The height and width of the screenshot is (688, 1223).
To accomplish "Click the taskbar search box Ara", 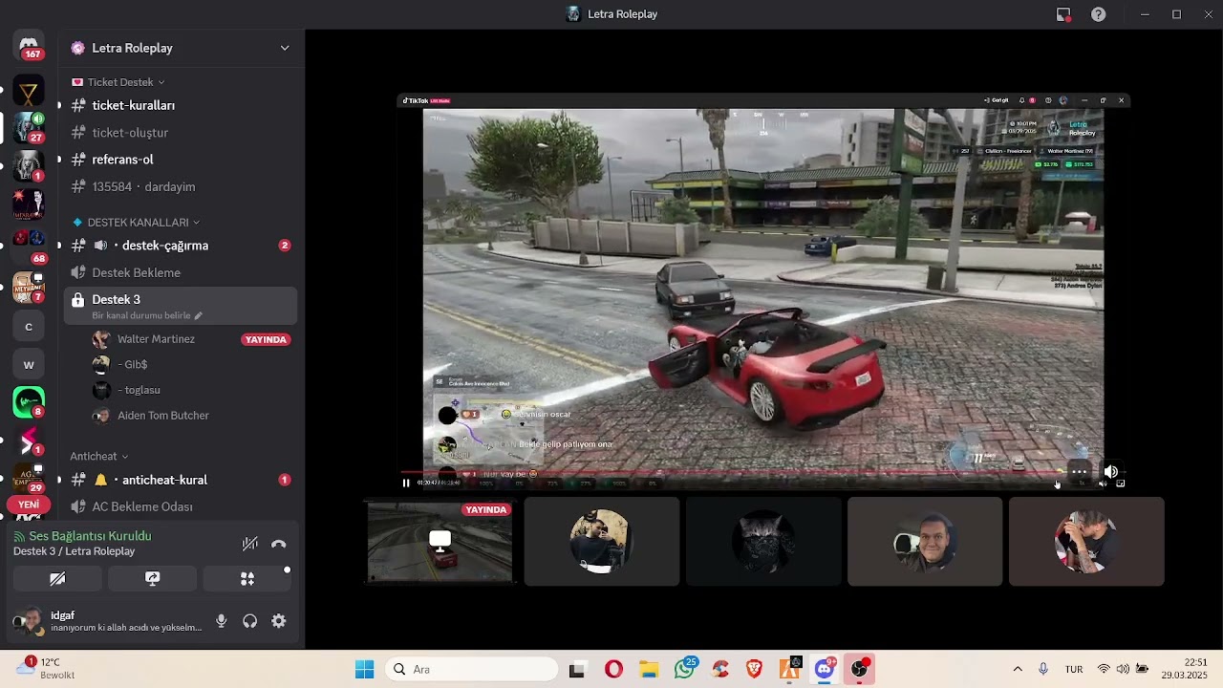I will (x=471, y=669).
